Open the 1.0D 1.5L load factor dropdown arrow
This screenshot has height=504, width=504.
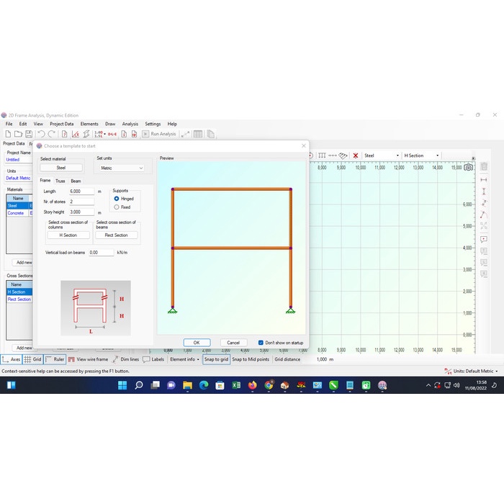tap(105, 134)
